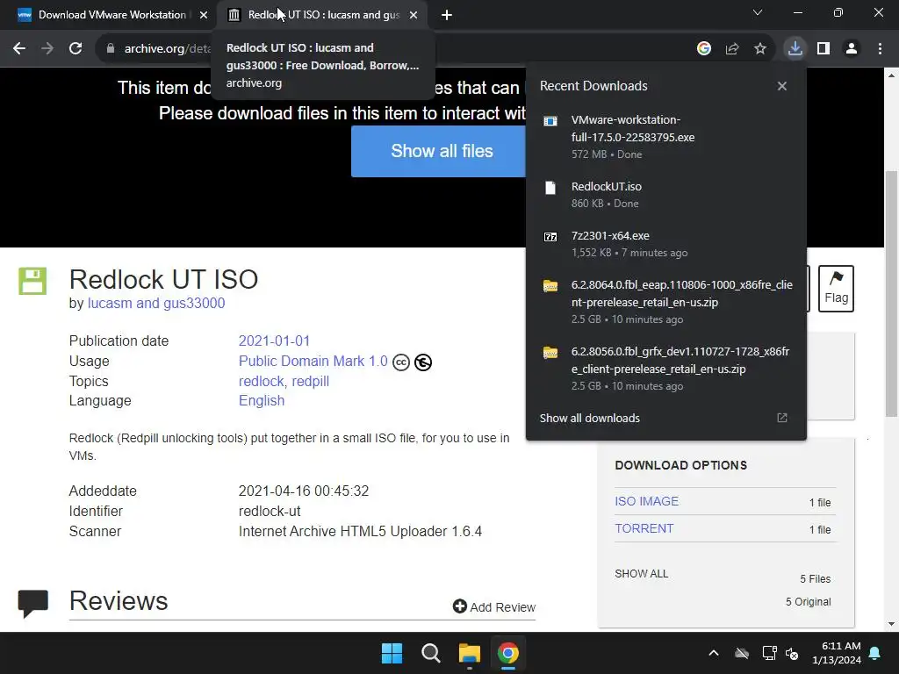The width and height of the screenshot is (899, 674).
Task: Click the Creative Commons CC icon
Action: tap(400, 362)
